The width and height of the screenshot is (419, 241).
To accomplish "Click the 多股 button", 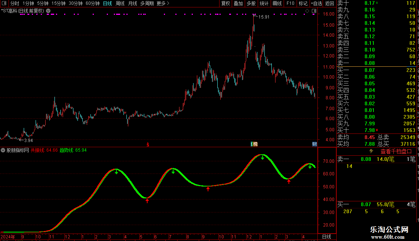I will pyautogui.click(x=251, y=3).
